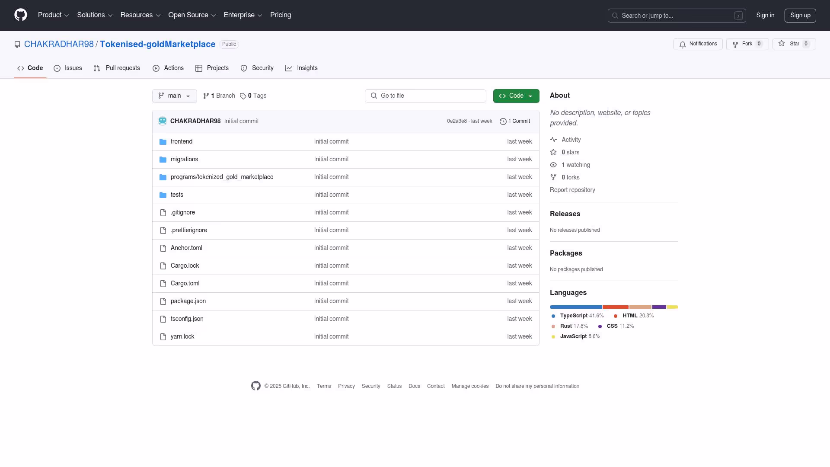The height and width of the screenshot is (467, 830).
Task: Click the TypeScript segment of language bar
Action: [575, 307]
